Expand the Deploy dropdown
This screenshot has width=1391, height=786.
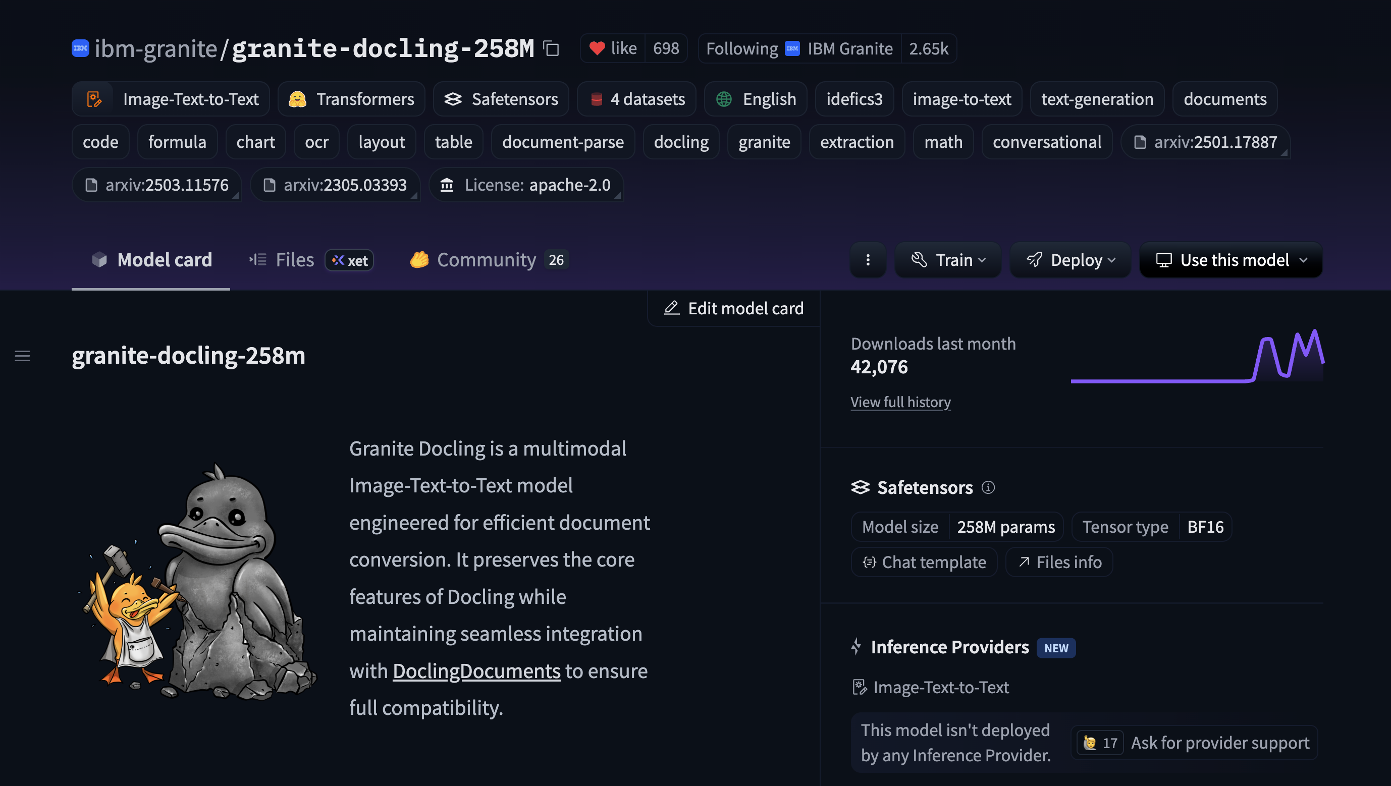pos(1069,260)
